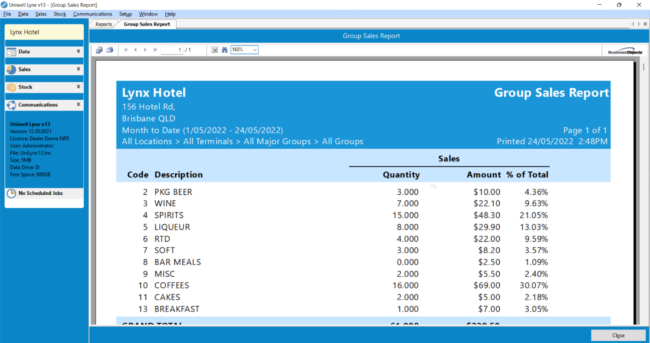
Task: Click the page number input field
Action: tap(172, 50)
